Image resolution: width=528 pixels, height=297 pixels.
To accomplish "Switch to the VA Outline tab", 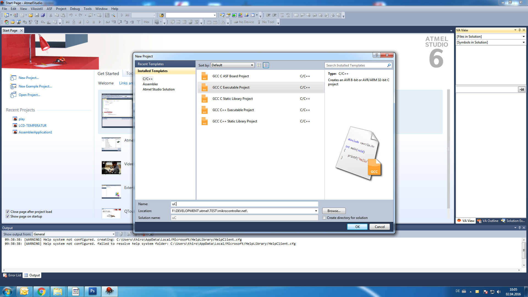I will click(x=488, y=221).
